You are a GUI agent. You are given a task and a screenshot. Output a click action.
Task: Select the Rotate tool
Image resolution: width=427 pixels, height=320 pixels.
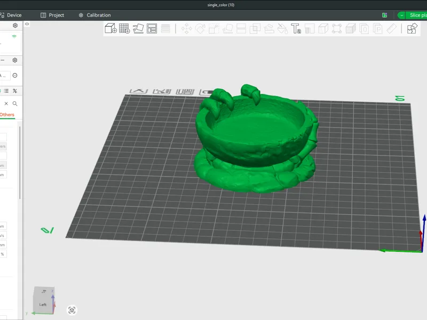point(200,28)
